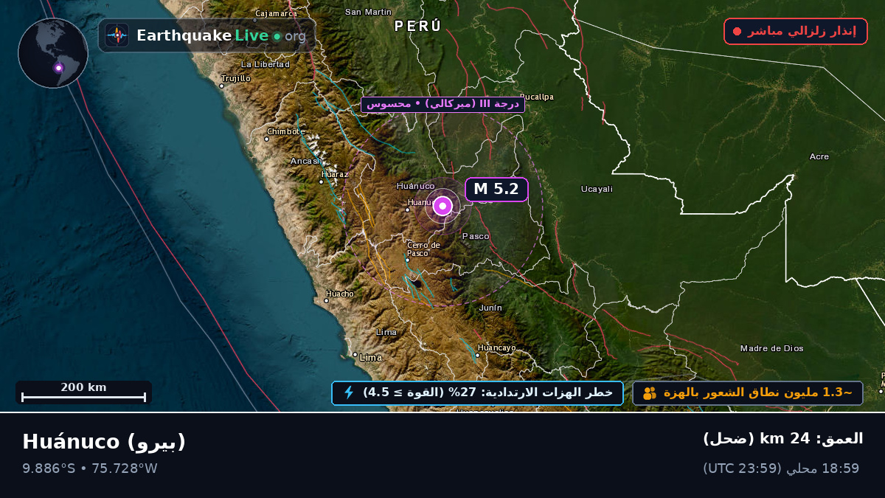Click the magenta earthquake epicenter marker
885x498 pixels.
(x=442, y=206)
